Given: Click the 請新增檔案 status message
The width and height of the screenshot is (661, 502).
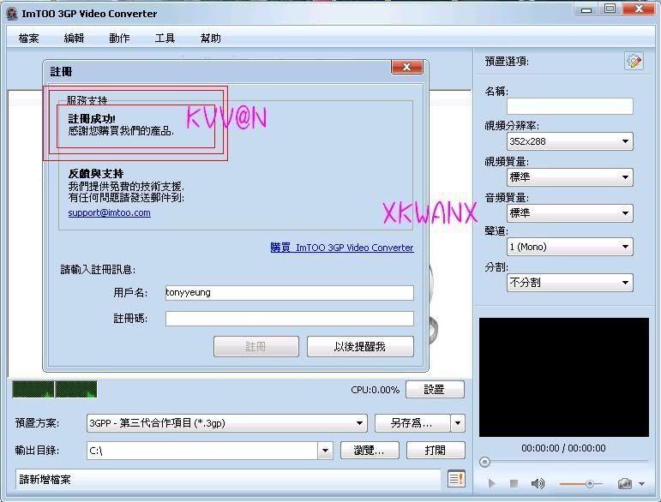Looking at the screenshot, I should (x=45, y=479).
